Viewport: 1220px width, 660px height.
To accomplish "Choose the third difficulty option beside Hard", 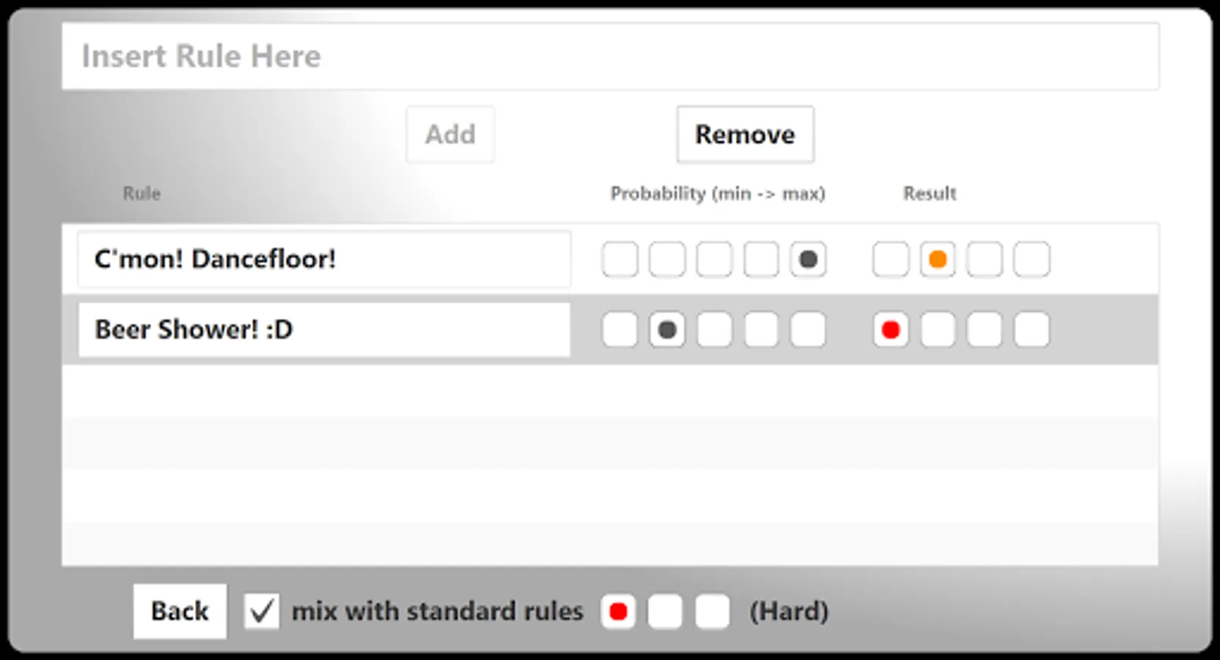I will [712, 612].
